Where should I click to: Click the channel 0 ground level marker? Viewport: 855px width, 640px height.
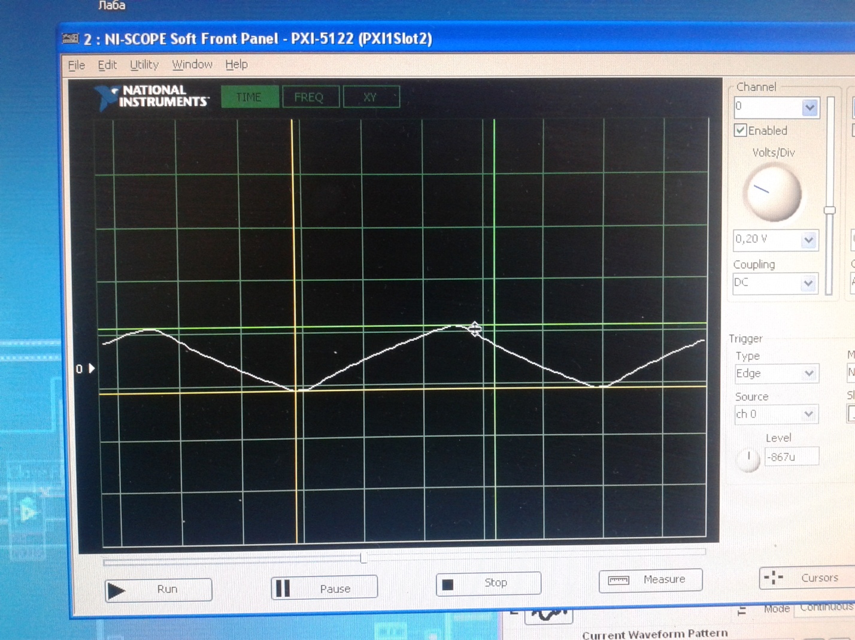[x=86, y=369]
